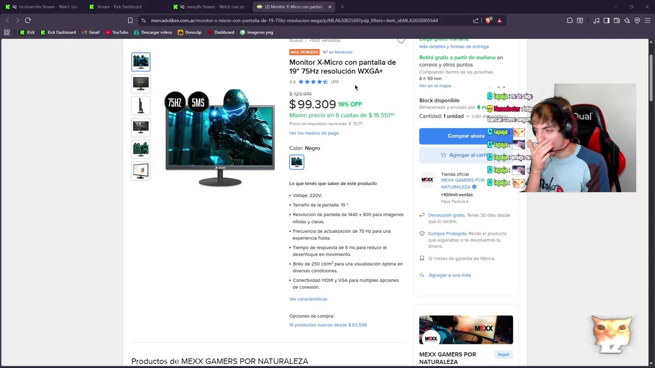Click the tab search icon in toolbar
The width and height of the screenshot is (655, 368).
[580, 20]
